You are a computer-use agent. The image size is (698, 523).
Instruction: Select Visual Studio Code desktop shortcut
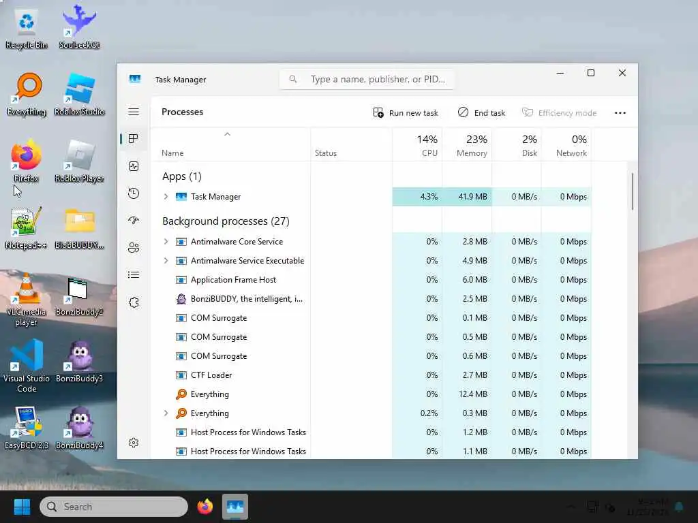[x=27, y=366]
